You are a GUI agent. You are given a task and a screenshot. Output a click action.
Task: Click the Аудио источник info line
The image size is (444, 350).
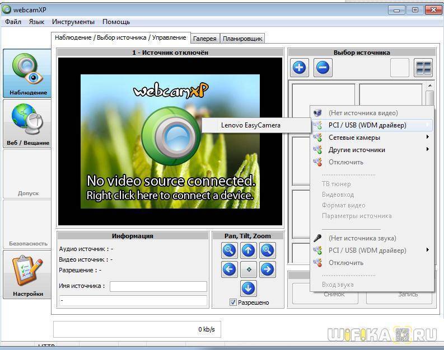coord(86,249)
